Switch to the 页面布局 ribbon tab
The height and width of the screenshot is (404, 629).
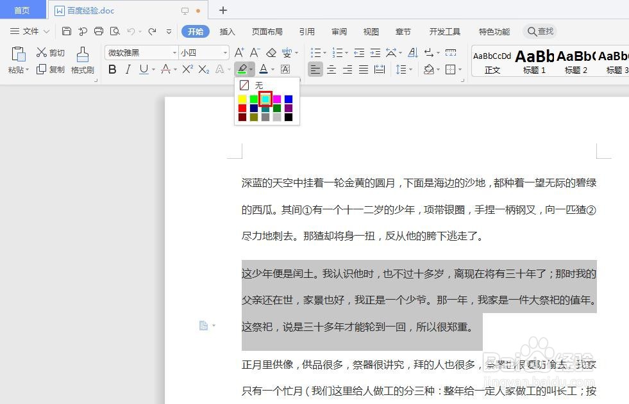[x=267, y=31]
